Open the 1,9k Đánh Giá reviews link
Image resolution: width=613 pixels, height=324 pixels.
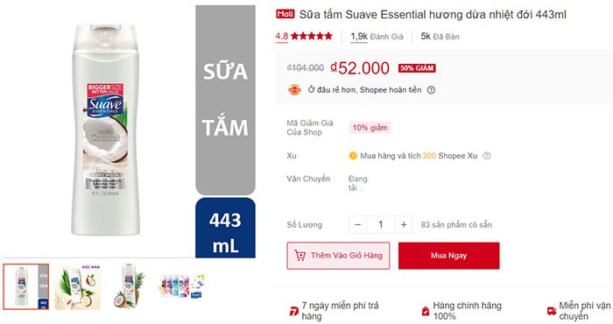coord(377,37)
